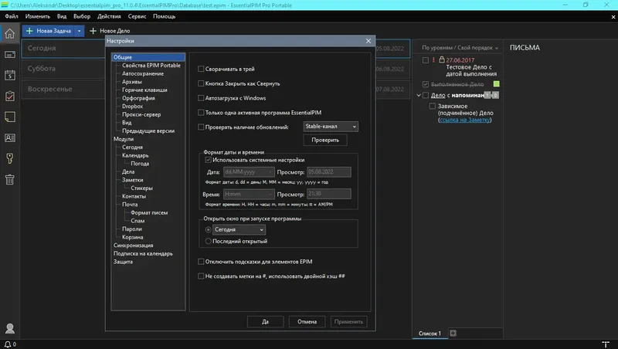The height and width of the screenshot is (349, 618).
Task: Click the EssentialPIM icon in the title bar
Action: pos(5,5)
